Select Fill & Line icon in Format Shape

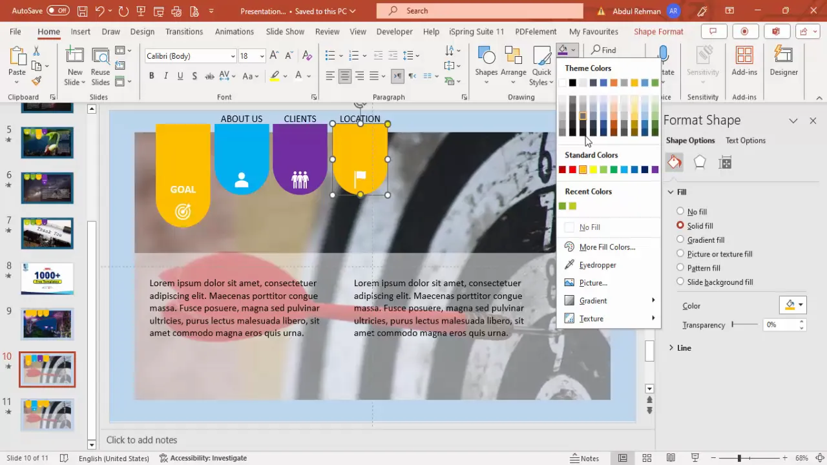pos(674,162)
